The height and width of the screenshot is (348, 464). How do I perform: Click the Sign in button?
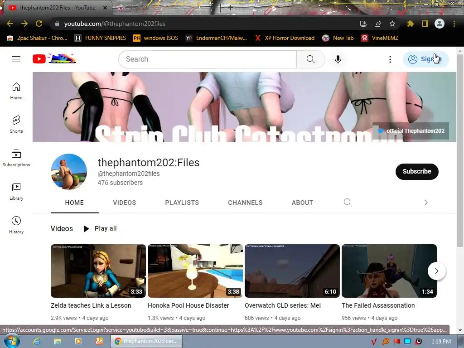pos(426,59)
